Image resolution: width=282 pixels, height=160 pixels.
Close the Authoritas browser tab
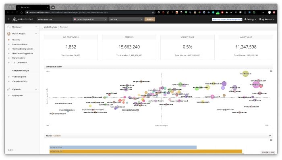[x=48, y=7]
